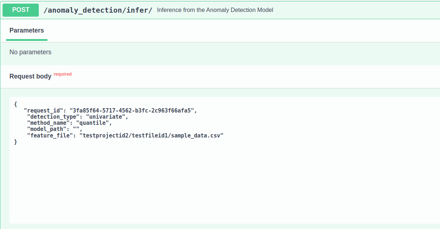The width and height of the screenshot is (440, 229).
Task: Click the Request body heading
Action: [30, 76]
